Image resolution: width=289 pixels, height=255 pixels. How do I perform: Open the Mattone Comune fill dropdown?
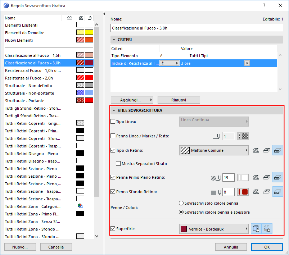[214, 150]
